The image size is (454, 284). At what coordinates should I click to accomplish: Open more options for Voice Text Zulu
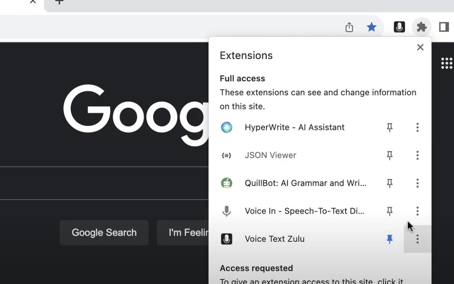click(417, 239)
